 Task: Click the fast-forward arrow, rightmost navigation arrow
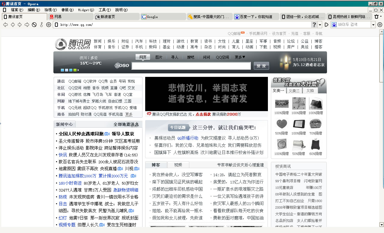pos(27,25)
